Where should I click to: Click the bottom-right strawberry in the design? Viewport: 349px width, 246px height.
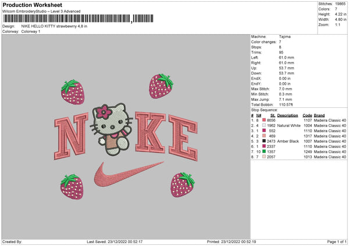pos(183,184)
